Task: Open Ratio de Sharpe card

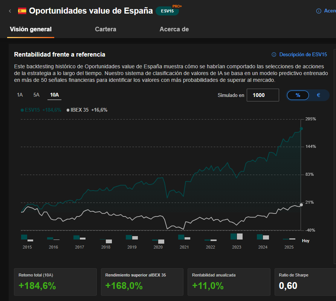Action: tap(305, 282)
